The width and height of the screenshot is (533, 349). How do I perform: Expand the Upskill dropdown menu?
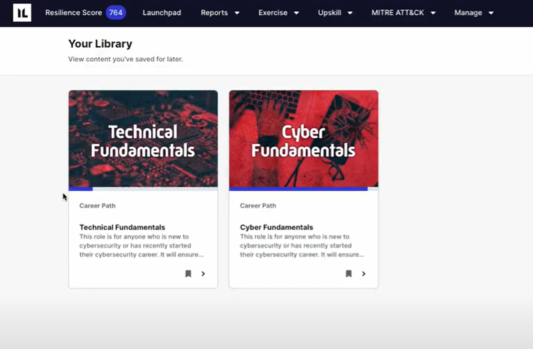335,13
